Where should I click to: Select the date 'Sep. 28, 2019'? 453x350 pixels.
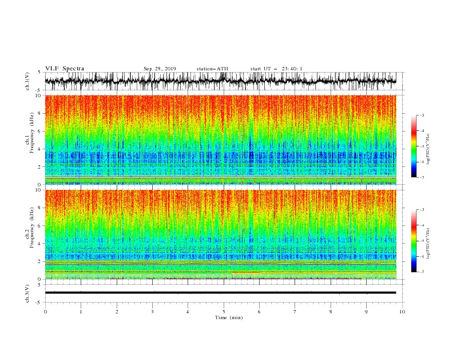pos(160,69)
